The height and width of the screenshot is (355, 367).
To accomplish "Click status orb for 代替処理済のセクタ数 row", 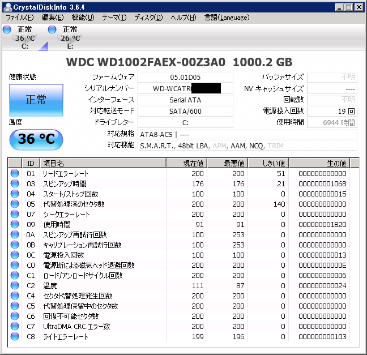I will click(14, 204).
